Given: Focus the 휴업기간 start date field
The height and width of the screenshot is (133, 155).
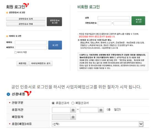Looking at the screenshot, I should click(x=61, y=110).
